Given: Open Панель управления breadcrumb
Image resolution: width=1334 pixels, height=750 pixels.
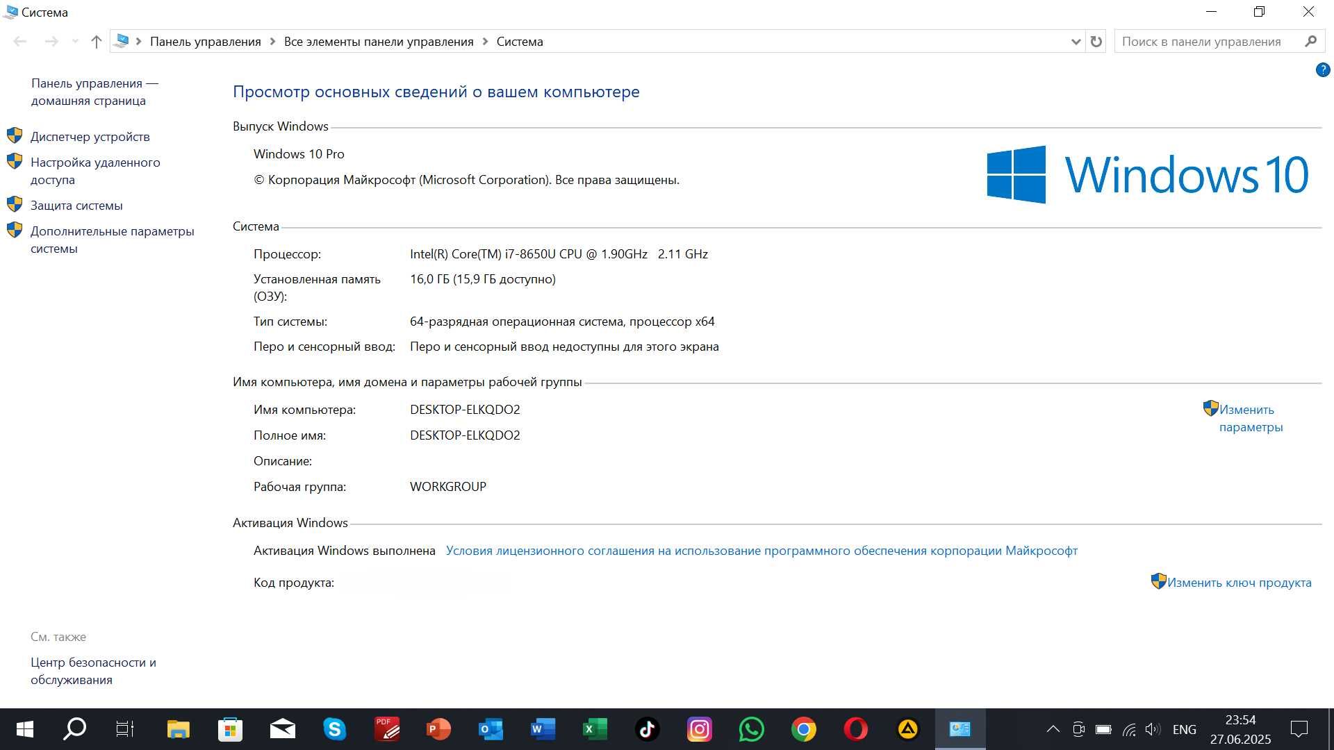Looking at the screenshot, I should (x=206, y=42).
